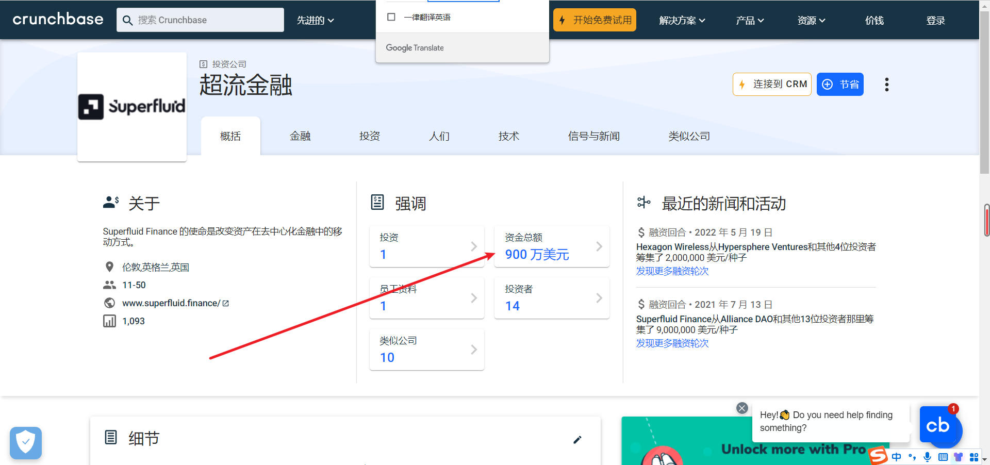Toggle the 中 Chinese input mode
990x465 pixels.
pos(897,457)
